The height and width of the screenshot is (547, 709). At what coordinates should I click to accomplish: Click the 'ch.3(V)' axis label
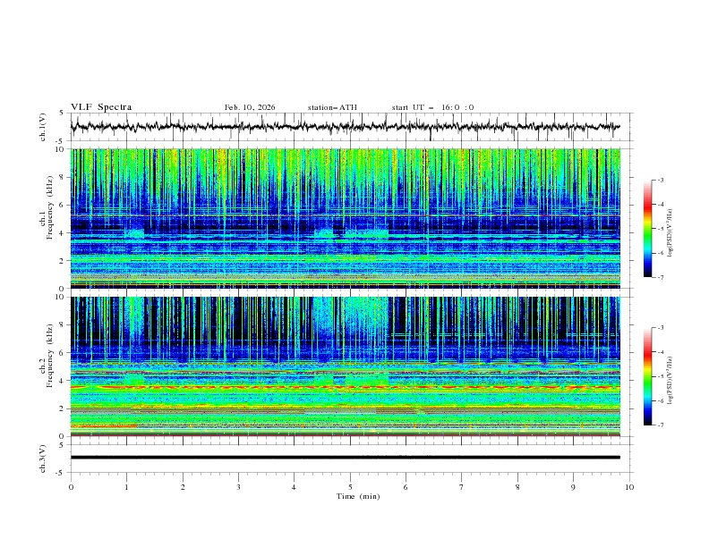(x=43, y=459)
